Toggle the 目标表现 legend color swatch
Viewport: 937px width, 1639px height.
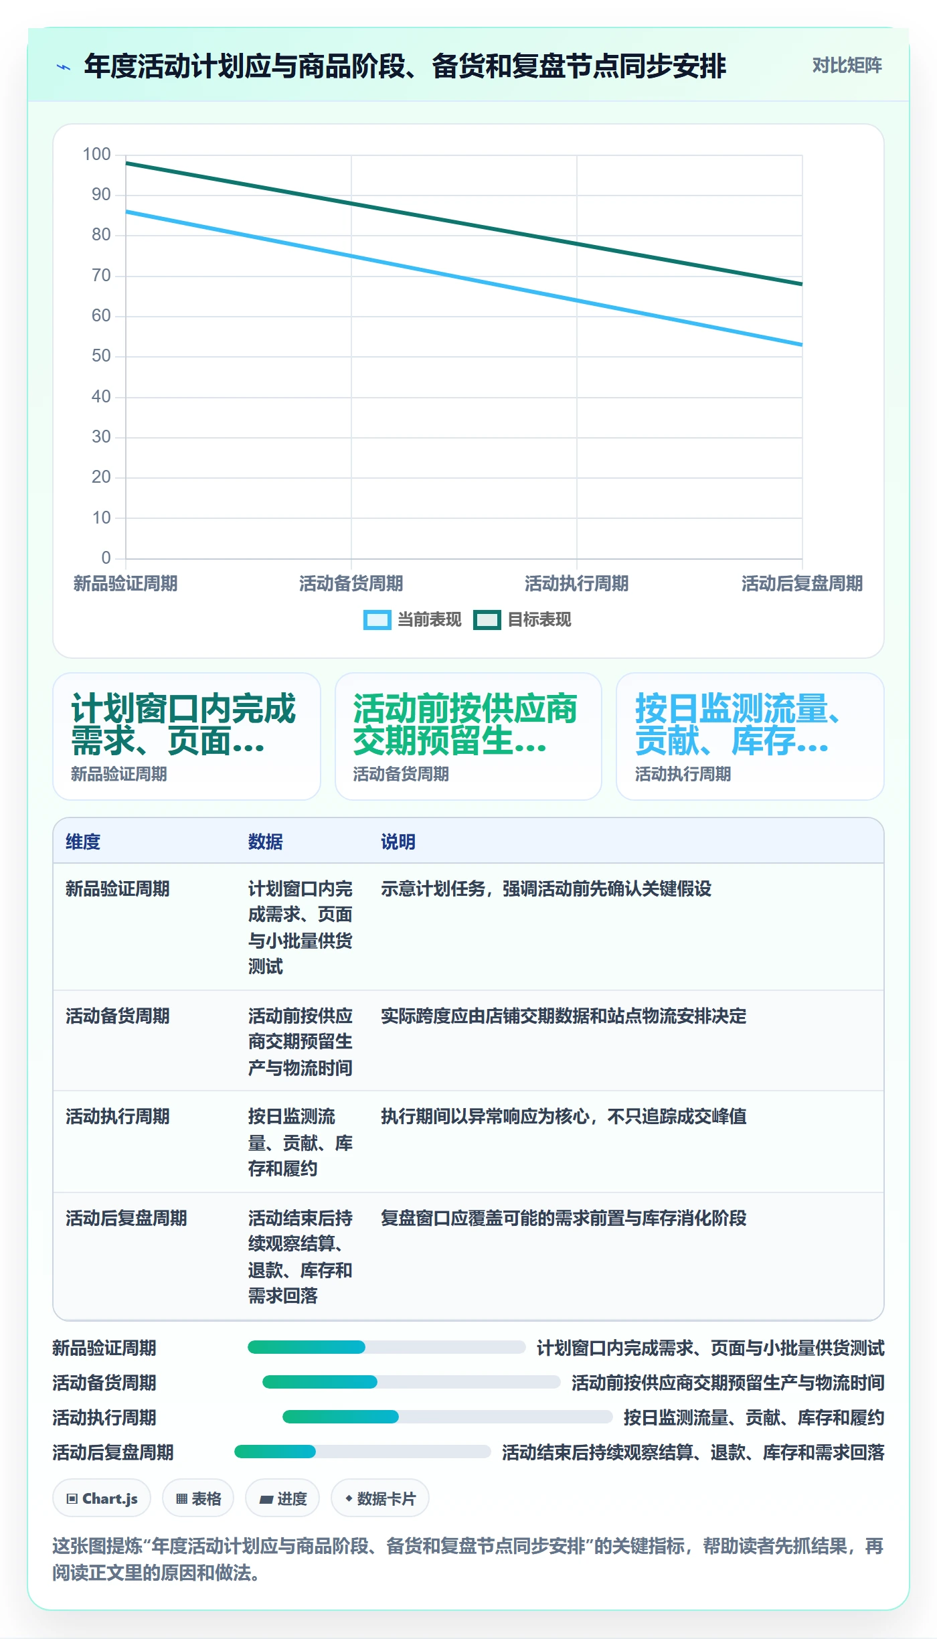(x=487, y=620)
